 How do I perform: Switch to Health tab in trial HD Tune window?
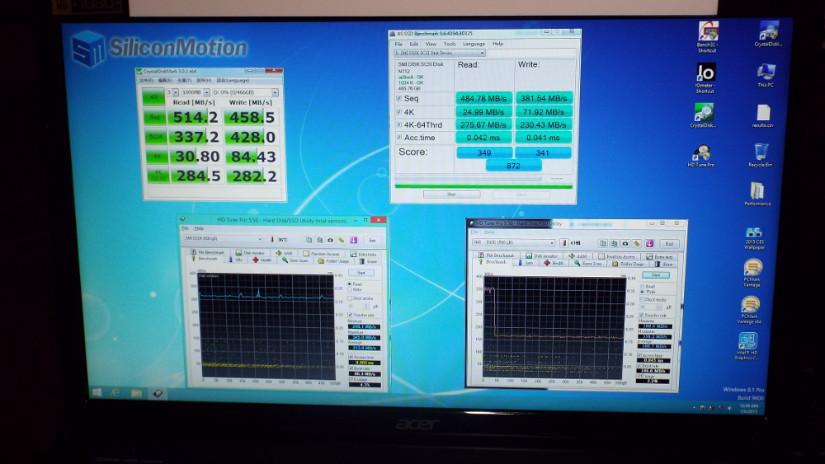coord(262,260)
